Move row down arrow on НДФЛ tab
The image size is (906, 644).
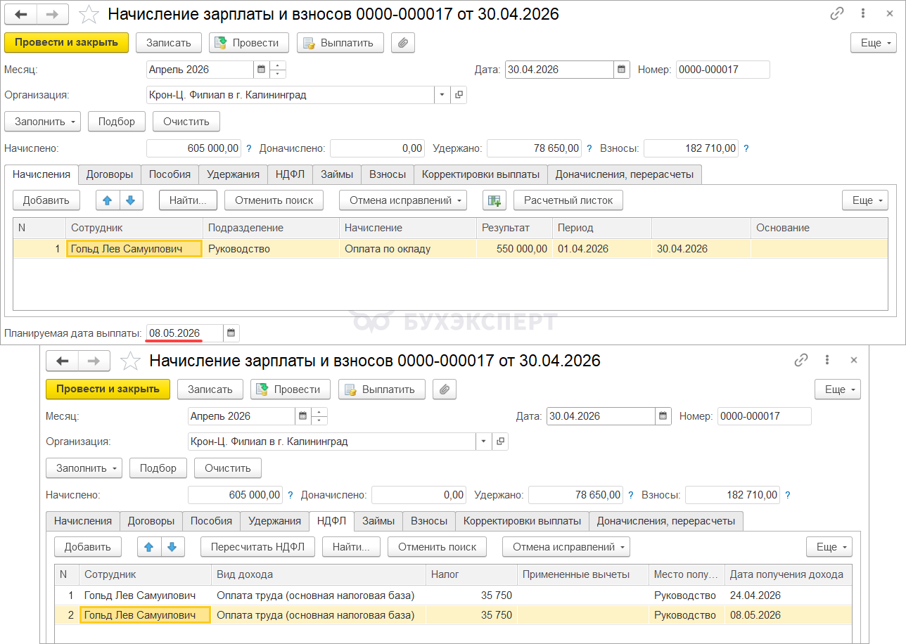173,547
